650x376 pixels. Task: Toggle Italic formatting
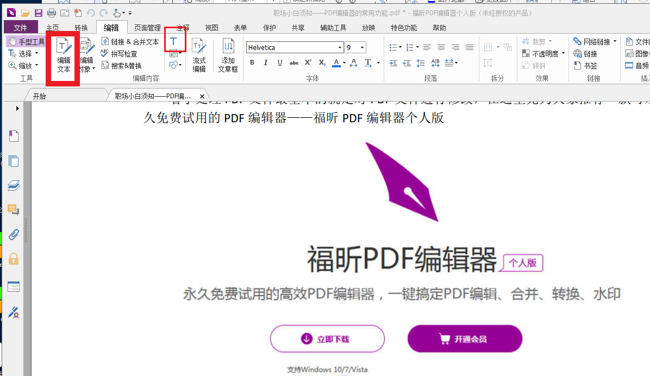266,62
